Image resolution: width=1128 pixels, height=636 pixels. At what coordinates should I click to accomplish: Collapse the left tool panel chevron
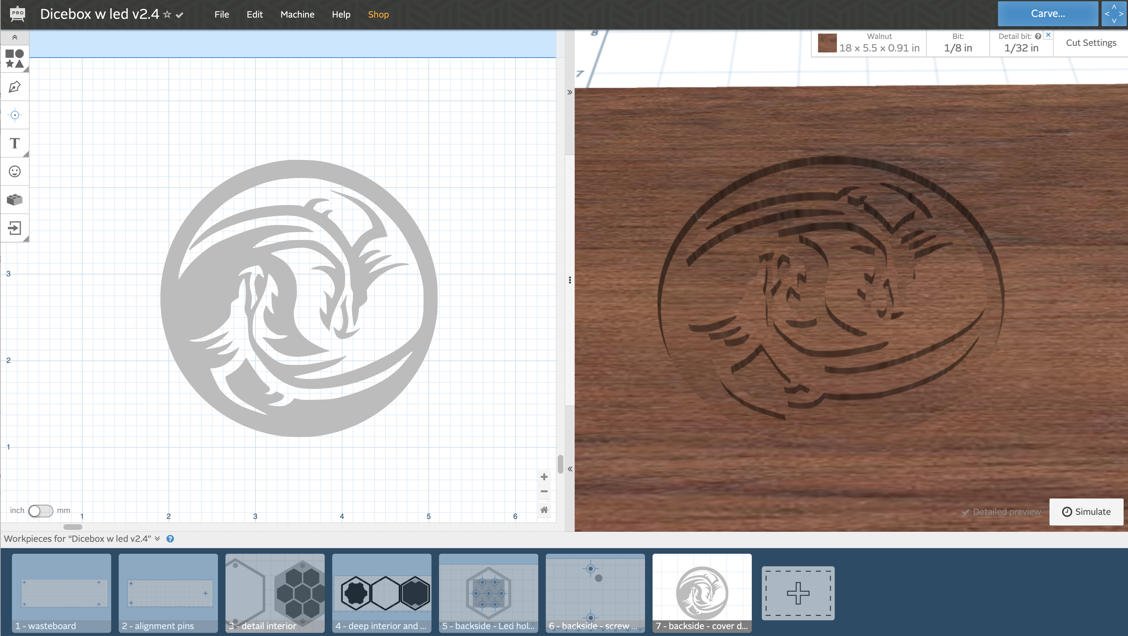tap(14, 37)
